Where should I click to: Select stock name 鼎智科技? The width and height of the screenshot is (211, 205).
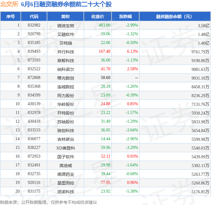click(65, 61)
